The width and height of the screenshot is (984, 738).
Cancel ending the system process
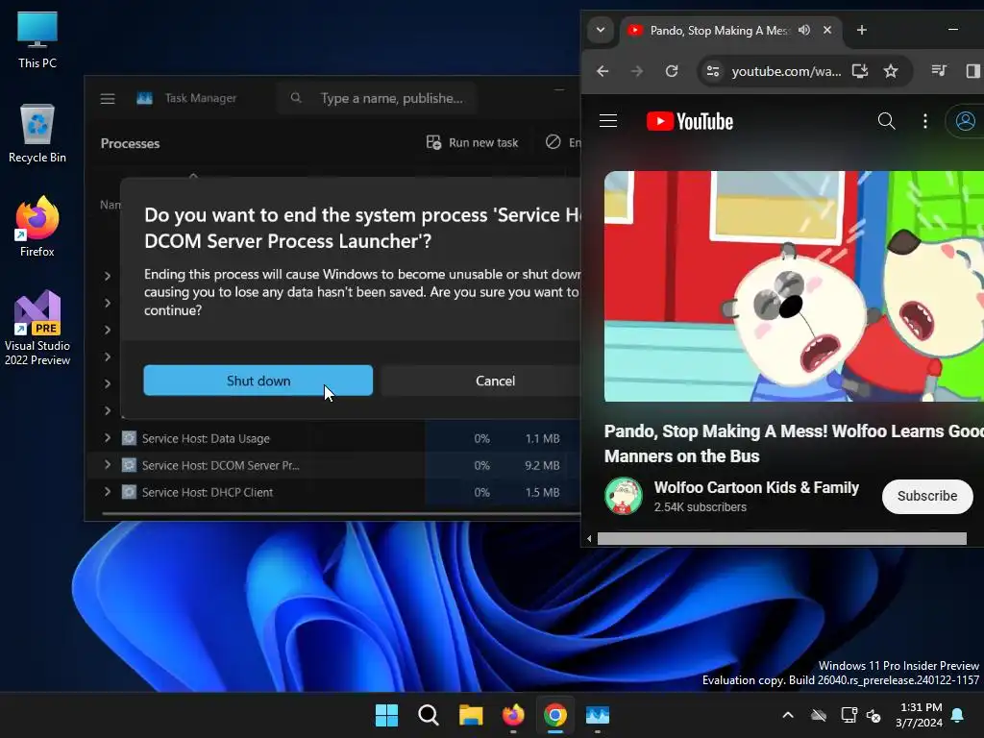pos(495,381)
